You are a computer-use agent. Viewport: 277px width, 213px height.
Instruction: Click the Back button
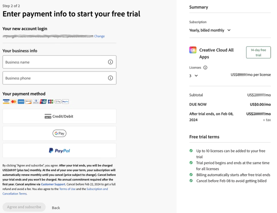[x=56, y=207]
